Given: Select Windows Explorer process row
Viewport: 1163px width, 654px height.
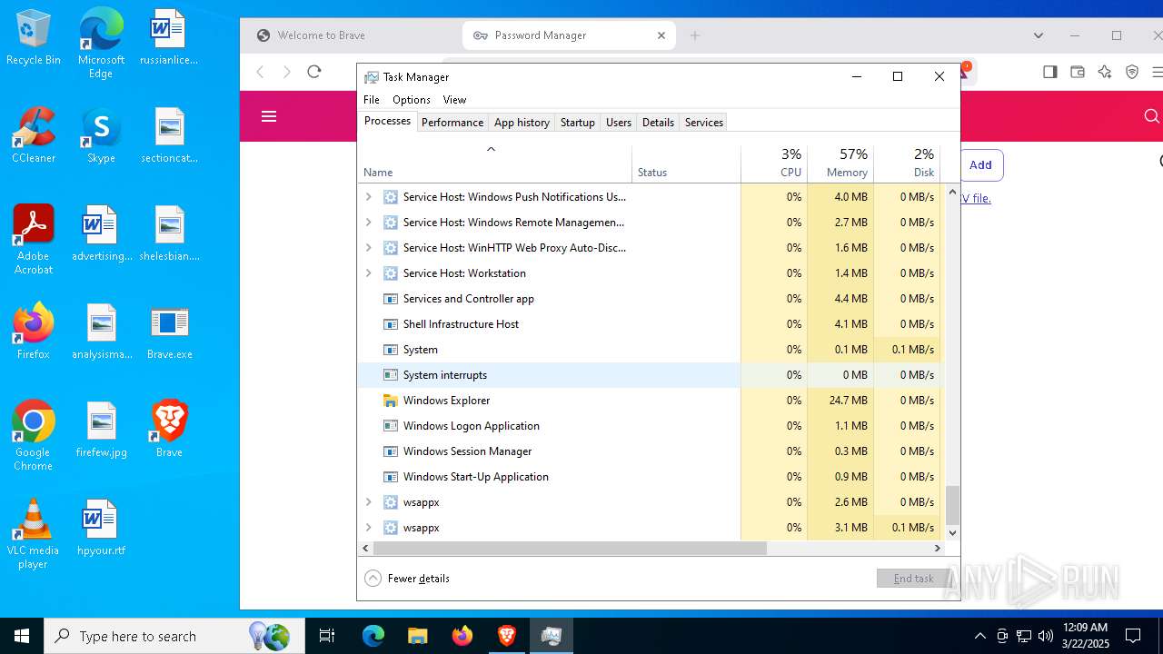Looking at the screenshot, I should [x=651, y=400].
